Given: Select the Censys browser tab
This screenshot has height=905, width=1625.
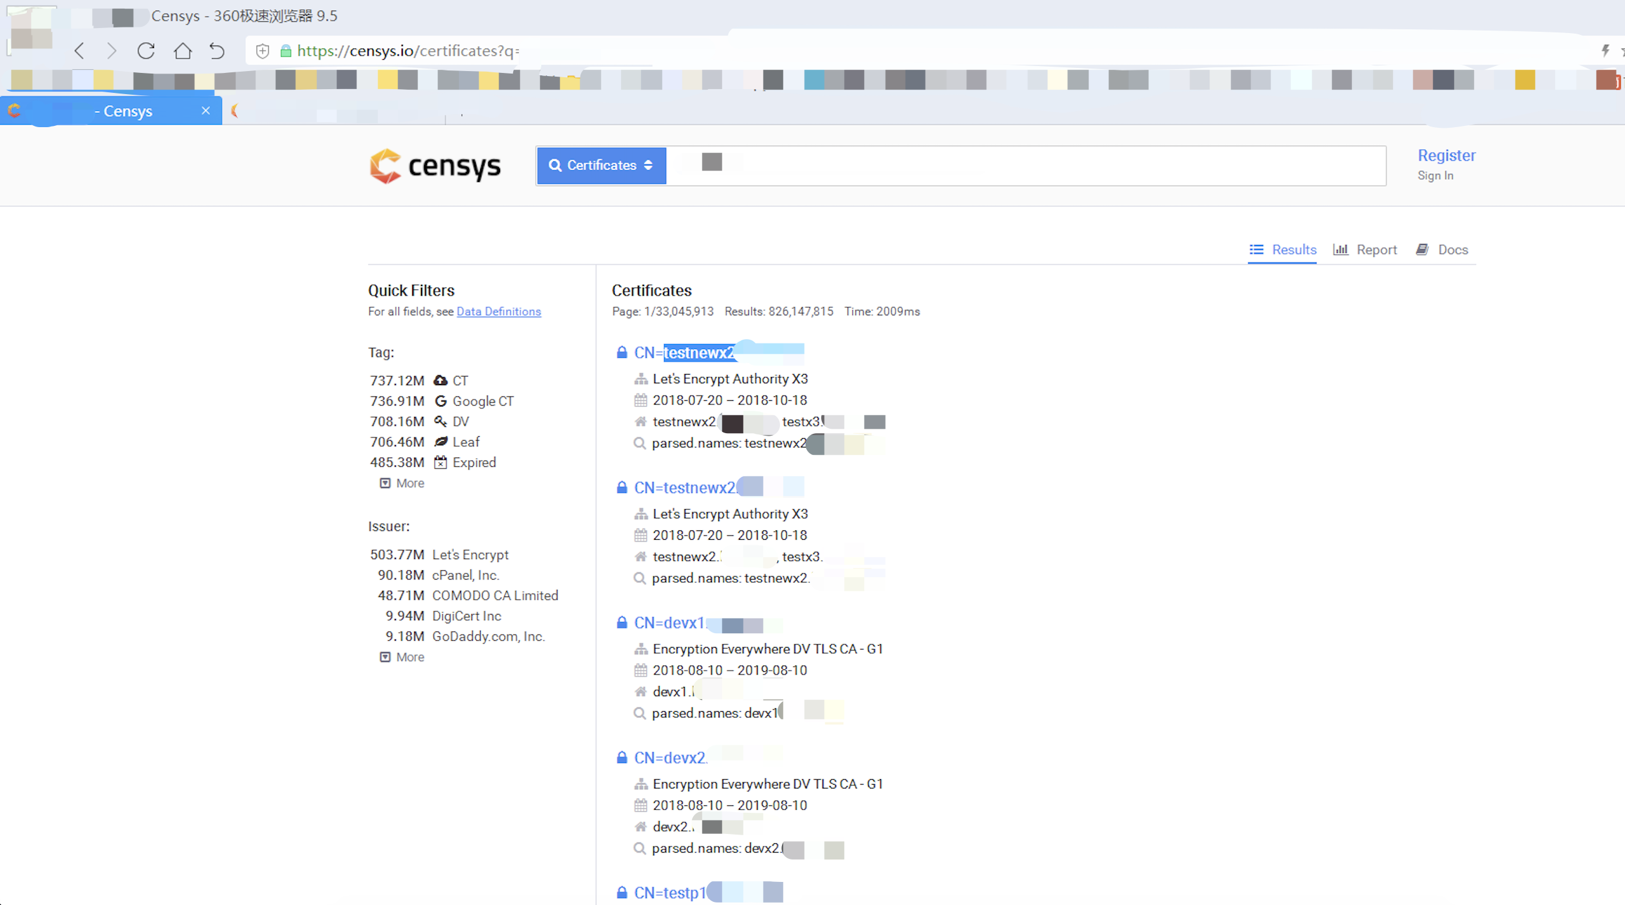Looking at the screenshot, I should pos(111,110).
